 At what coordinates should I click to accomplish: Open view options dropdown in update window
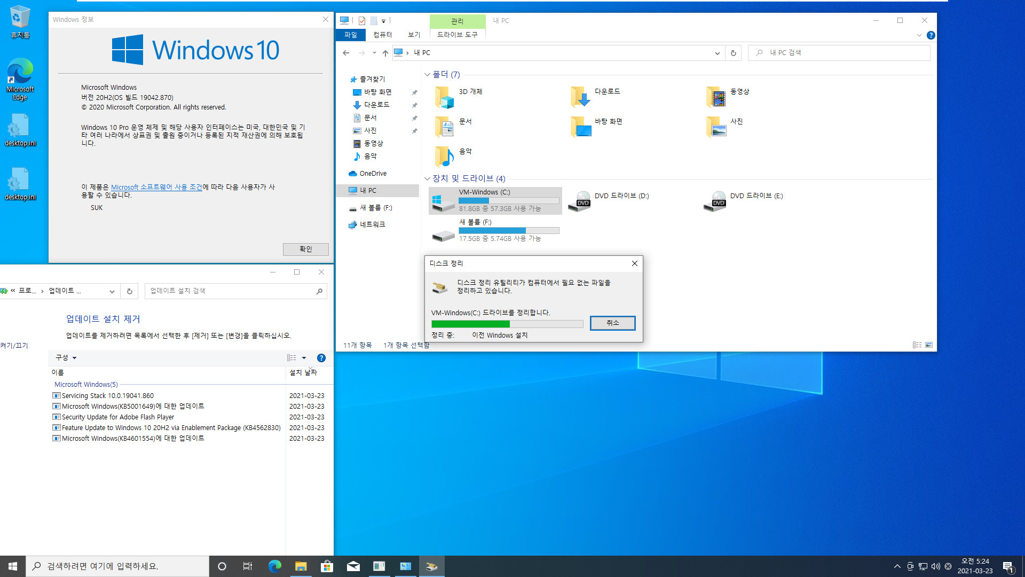(x=304, y=358)
